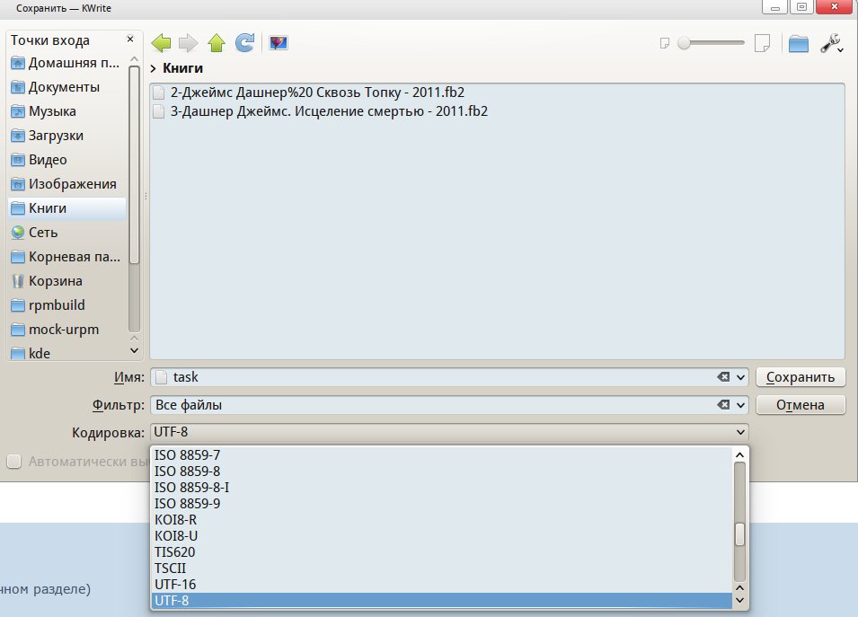
Task: Collapse the Кодировка UTF-8 combo box
Action: [449, 432]
